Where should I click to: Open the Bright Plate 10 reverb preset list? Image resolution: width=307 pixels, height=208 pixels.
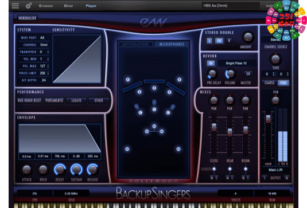[236, 63]
